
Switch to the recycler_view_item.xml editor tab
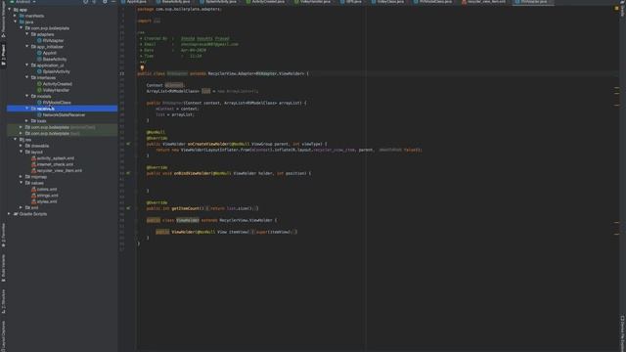[484, 2]
